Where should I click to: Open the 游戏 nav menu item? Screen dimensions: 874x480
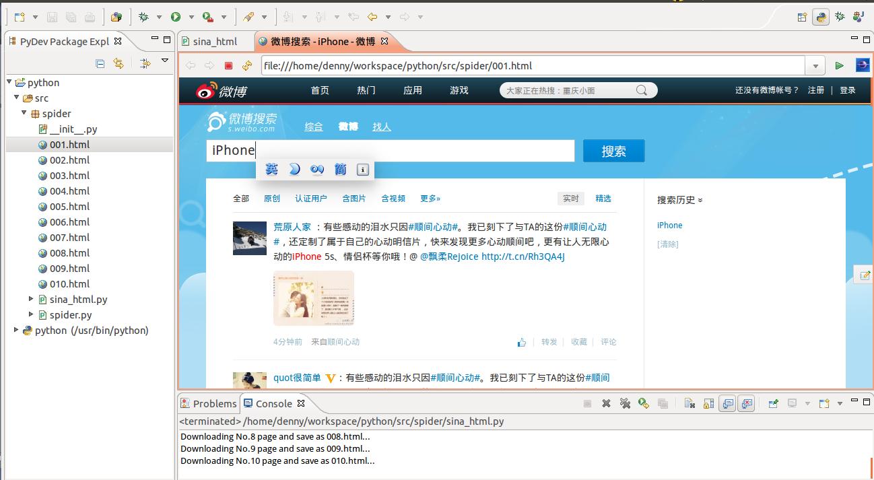tap(459, 90)
